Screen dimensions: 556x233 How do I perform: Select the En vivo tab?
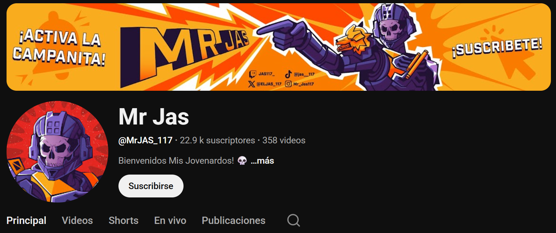click(170, 220)
